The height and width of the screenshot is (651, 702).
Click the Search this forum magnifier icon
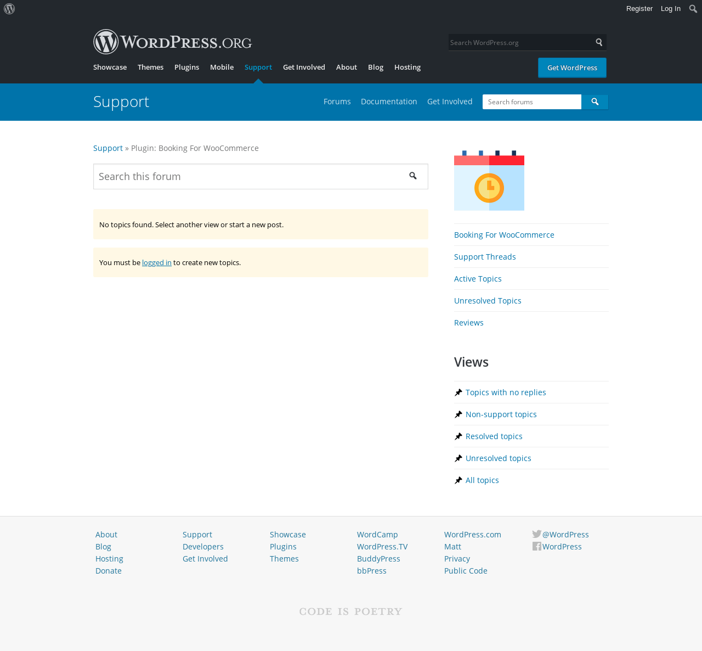pyautogui.click(x=413, y=176)
